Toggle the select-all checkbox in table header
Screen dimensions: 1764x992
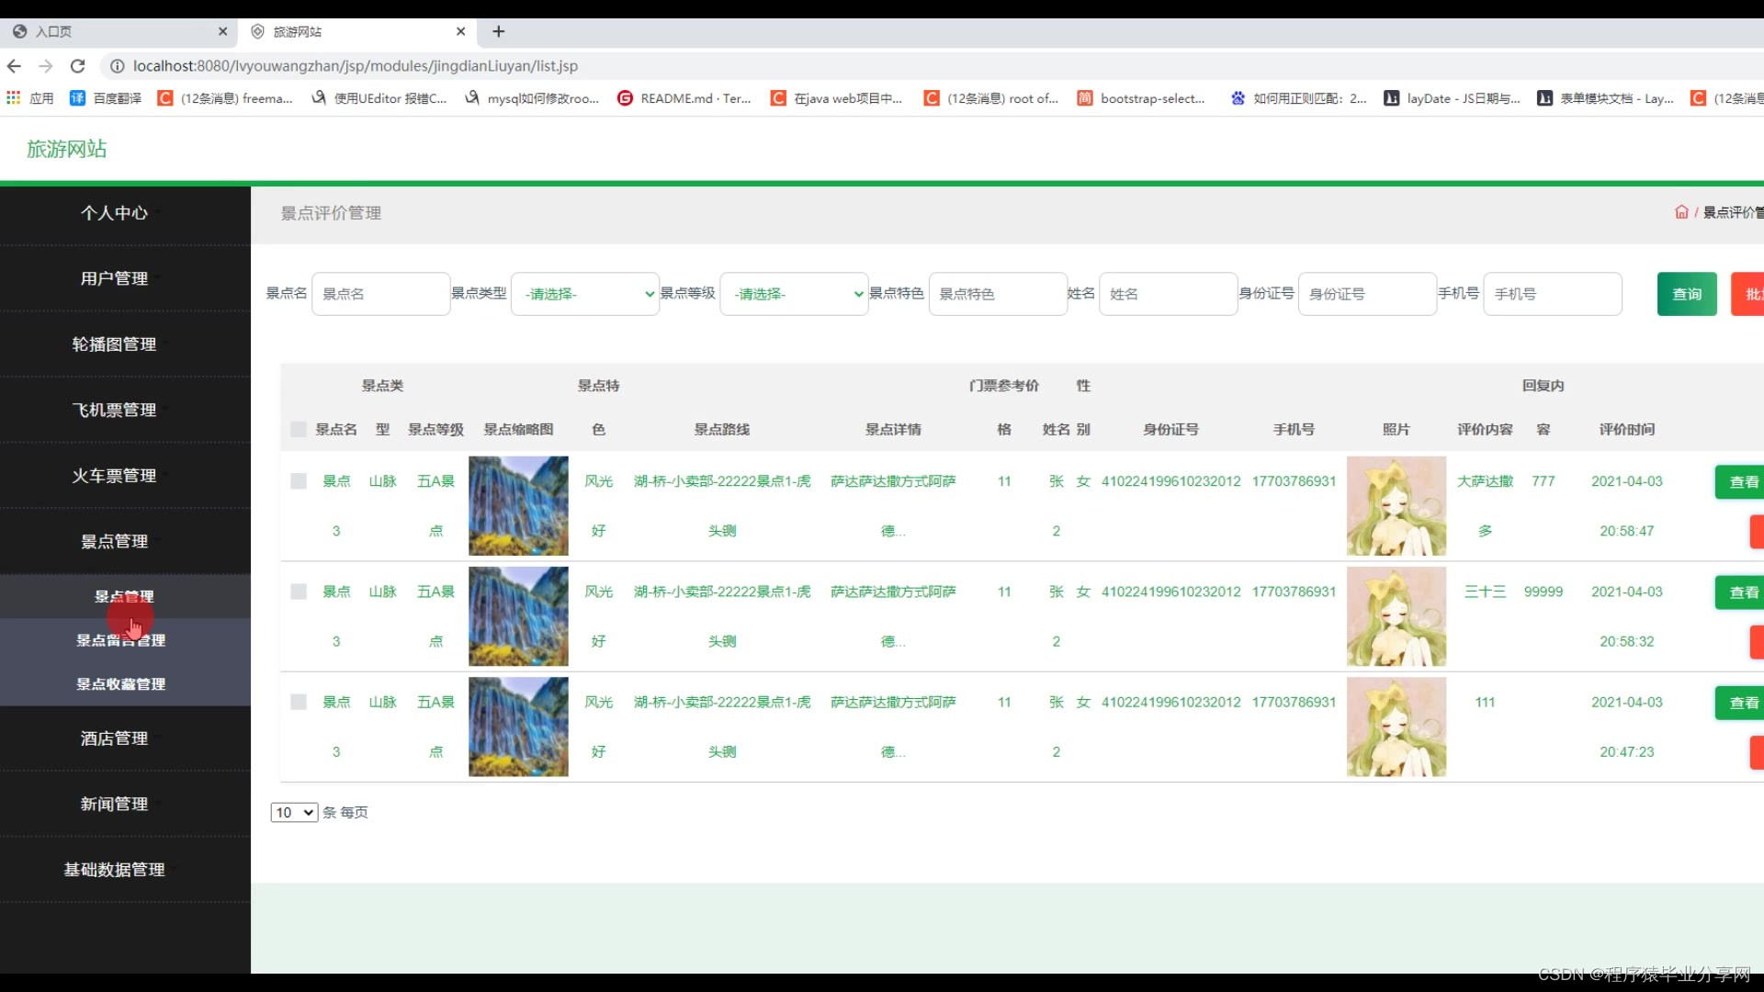point(298,429)
